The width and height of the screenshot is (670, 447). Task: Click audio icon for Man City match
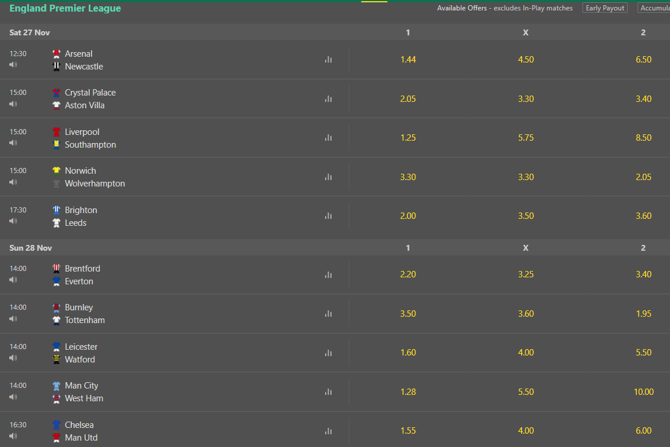(x=13, y=397)
